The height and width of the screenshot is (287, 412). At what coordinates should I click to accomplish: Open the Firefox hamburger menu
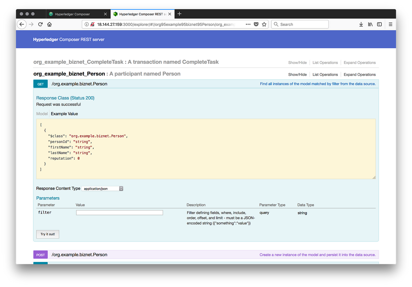coord(391,24)
